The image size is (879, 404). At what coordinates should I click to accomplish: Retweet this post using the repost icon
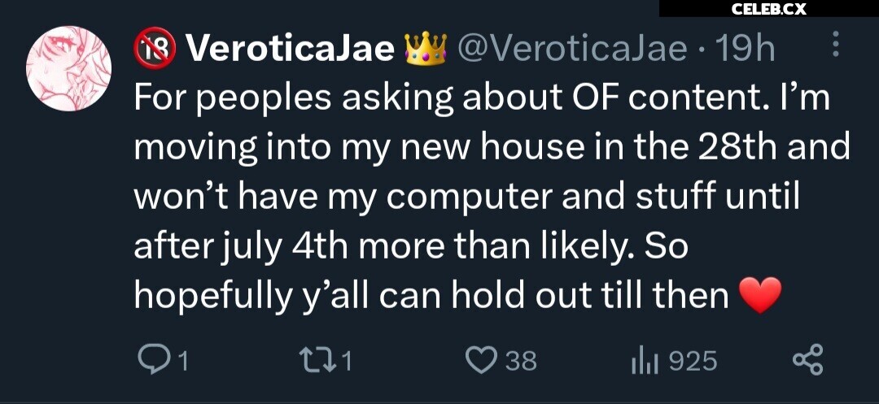click(x=315, y=360)
